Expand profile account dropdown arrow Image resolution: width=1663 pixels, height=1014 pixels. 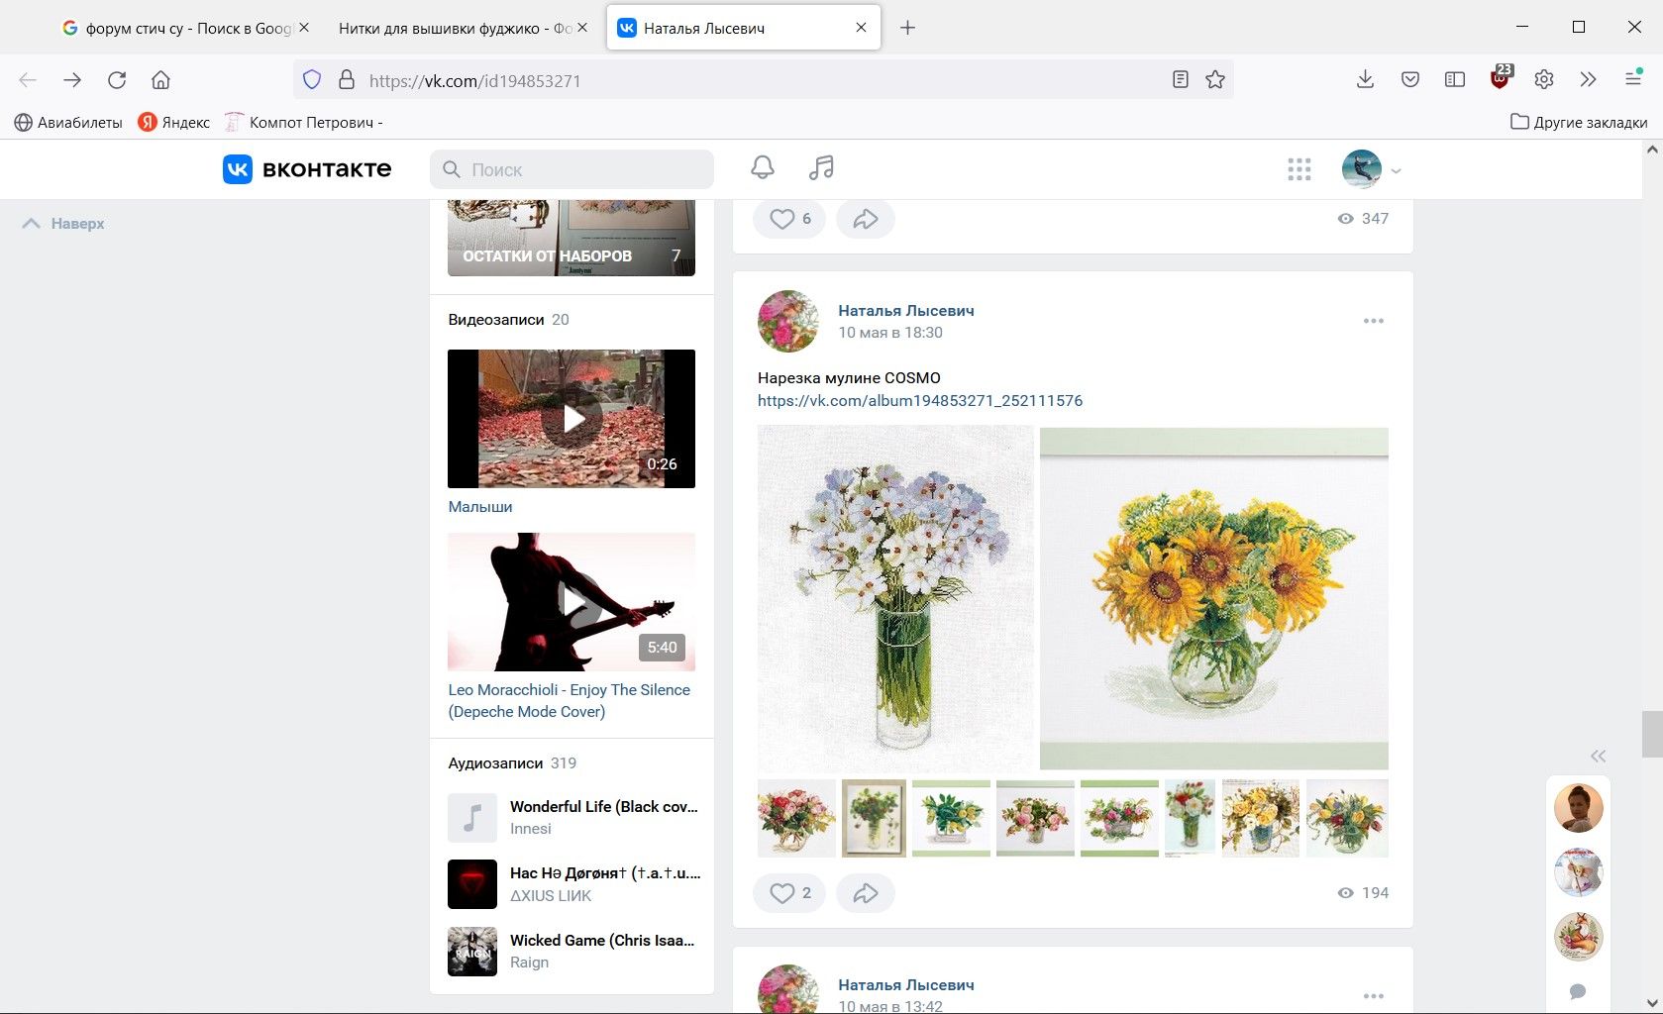click(x=1396, y=171)
